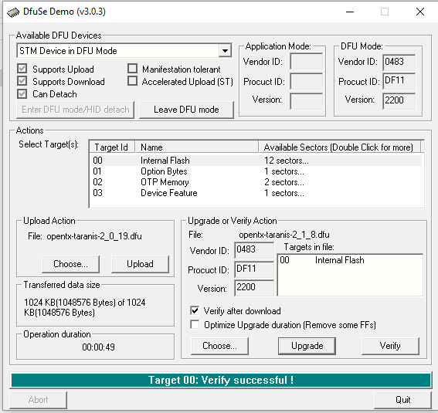Select the OTP Memory target row

tap(256, 182)
